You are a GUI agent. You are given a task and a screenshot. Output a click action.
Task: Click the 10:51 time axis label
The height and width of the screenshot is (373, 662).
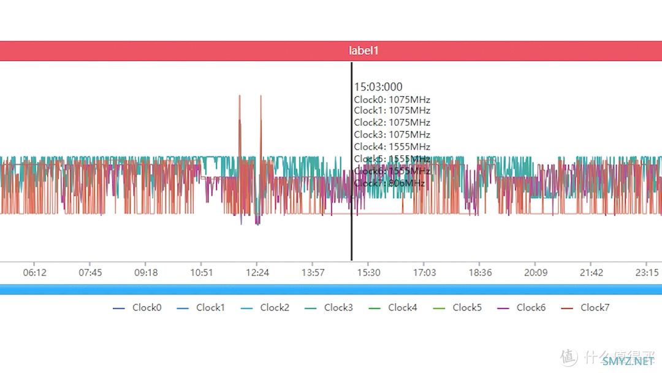tap(202, 272)
